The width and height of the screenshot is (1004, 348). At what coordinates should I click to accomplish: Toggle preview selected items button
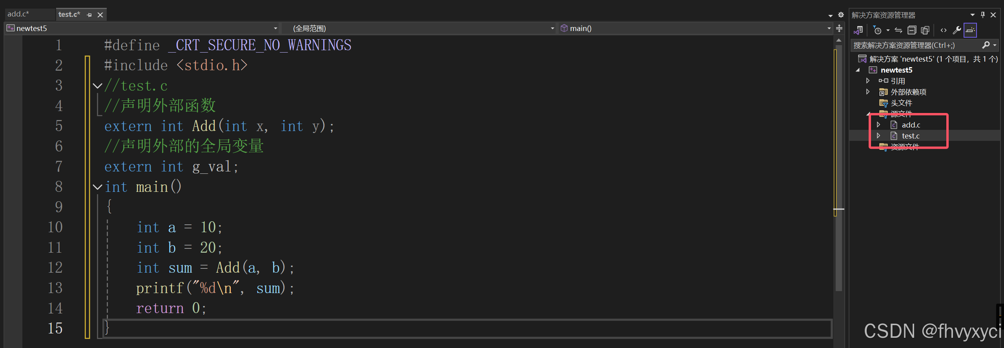coord(970,30)
